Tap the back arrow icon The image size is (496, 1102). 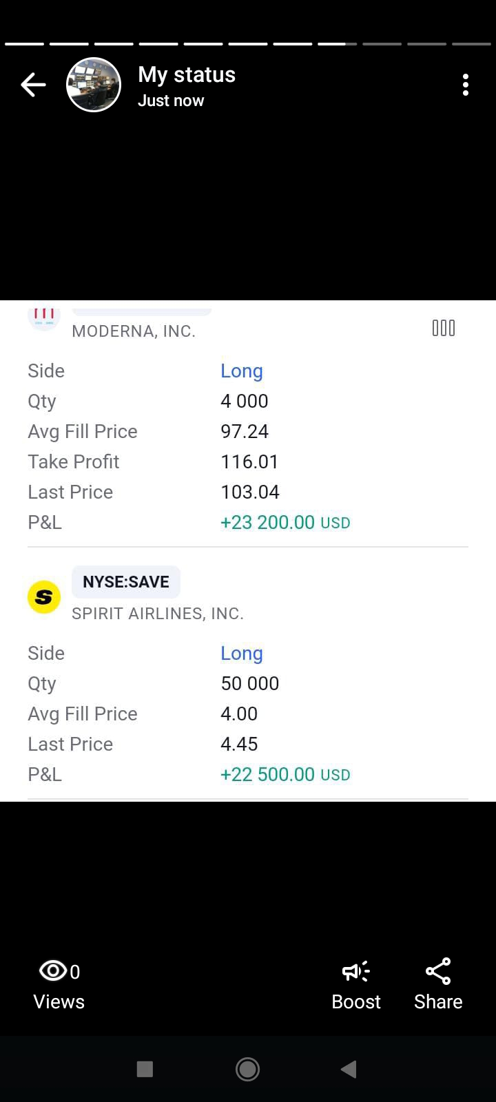(x=33, y=85)
